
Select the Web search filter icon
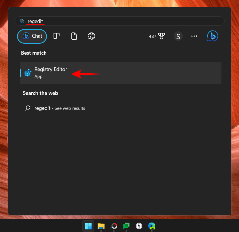coord(91,36)
